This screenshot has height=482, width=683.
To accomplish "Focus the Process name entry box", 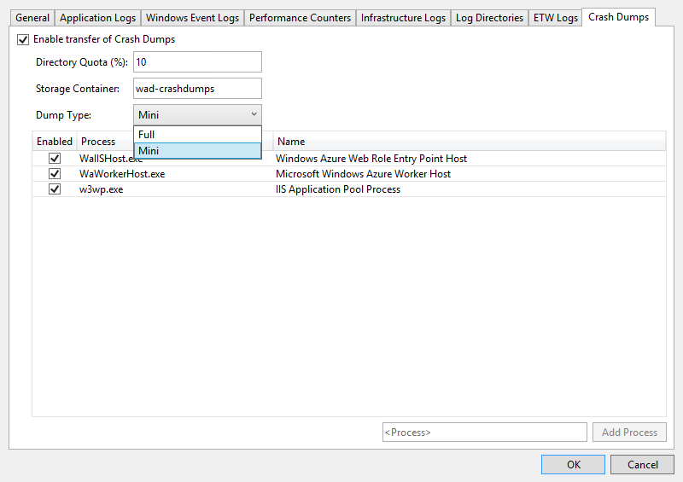I will [x=484, y=433].
